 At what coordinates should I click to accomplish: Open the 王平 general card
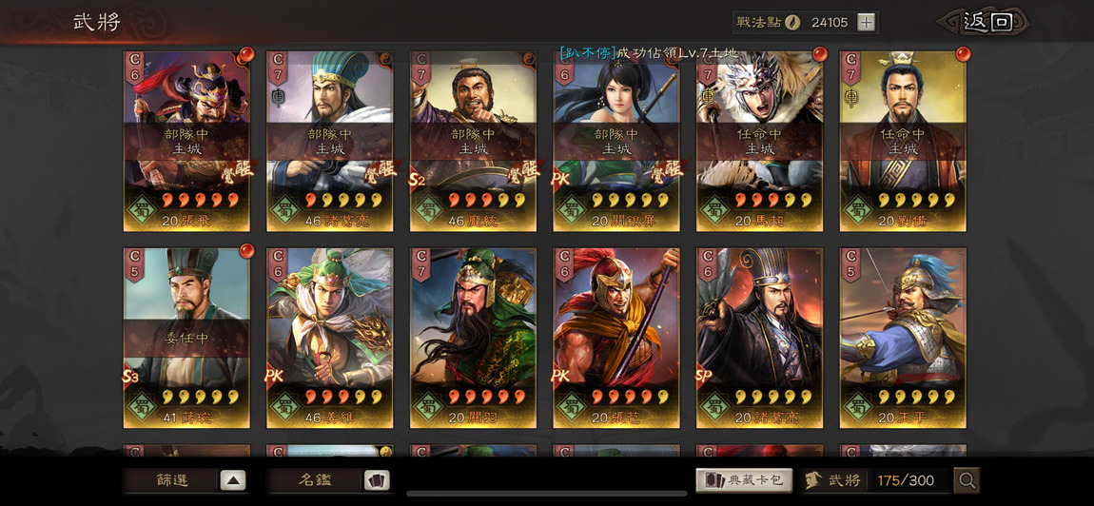(903, 338)
